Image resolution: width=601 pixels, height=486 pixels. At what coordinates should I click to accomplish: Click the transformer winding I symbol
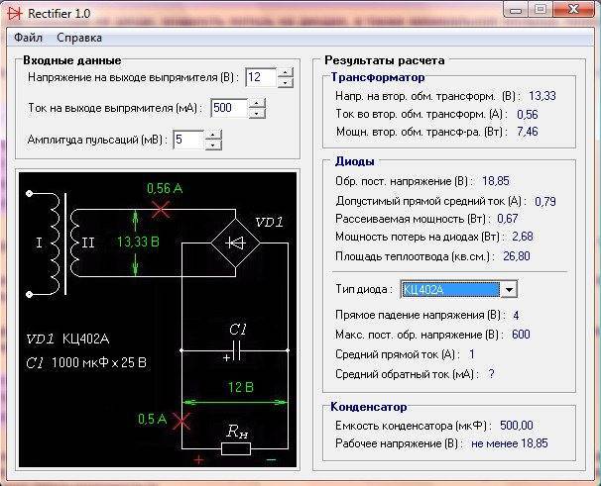[53, 243]
